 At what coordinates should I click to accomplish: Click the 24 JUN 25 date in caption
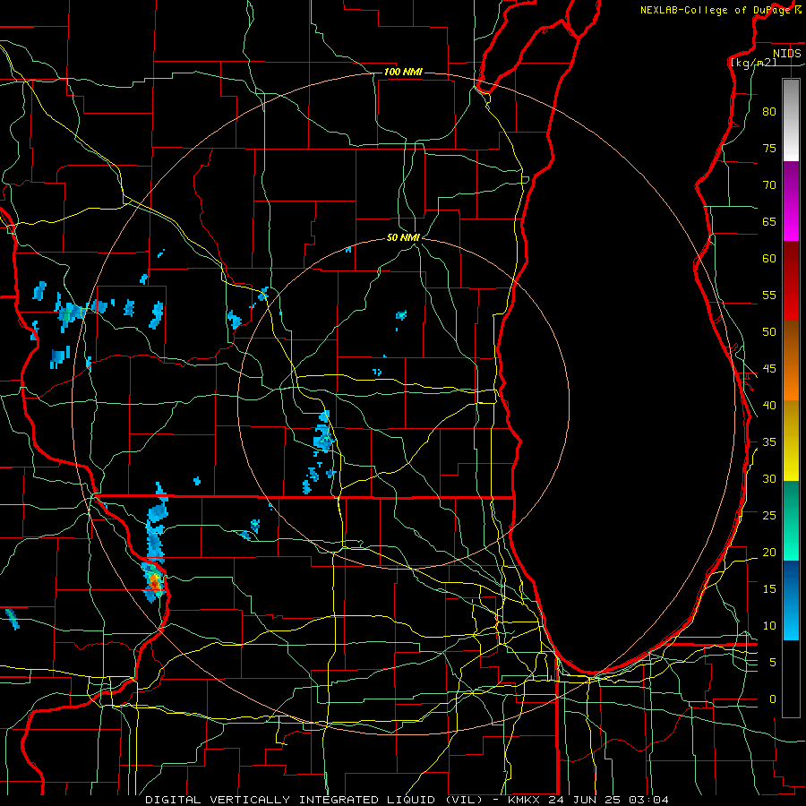pyautogui.click(x=583, y=800)
